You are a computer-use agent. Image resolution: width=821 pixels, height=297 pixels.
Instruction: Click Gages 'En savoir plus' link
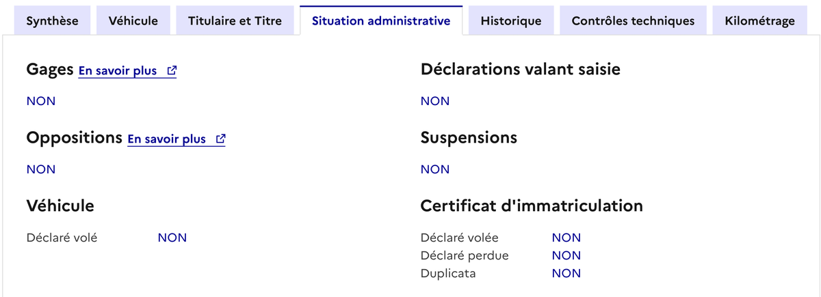point(118,71)
